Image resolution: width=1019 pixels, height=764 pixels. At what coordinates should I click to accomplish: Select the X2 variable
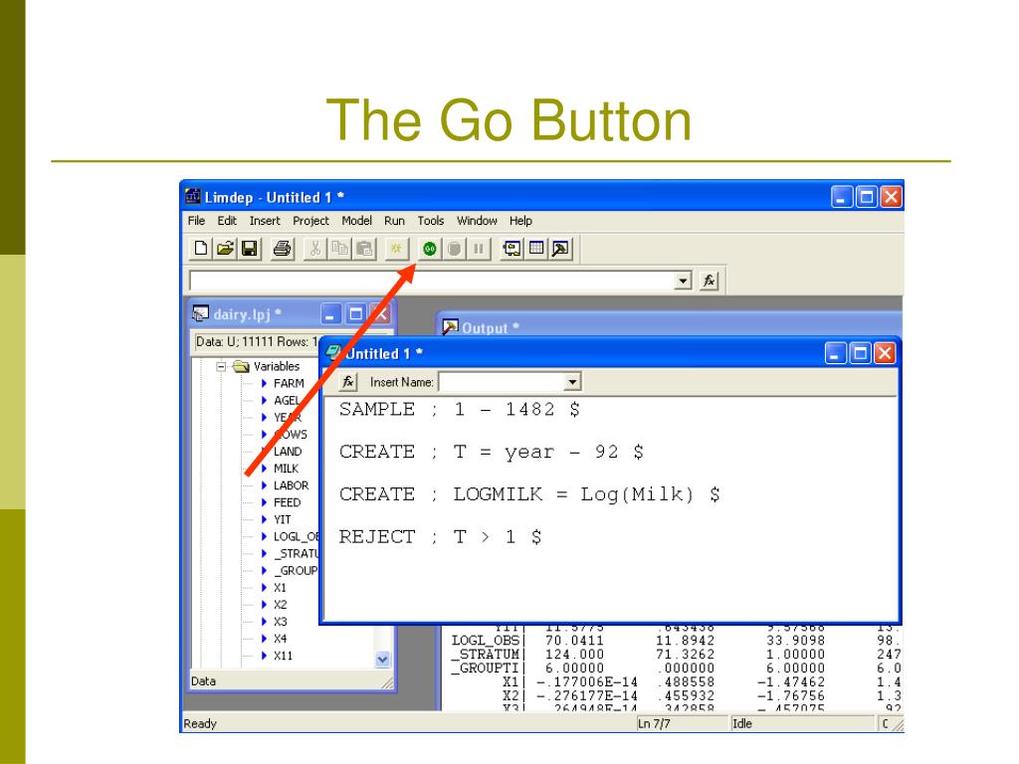tap(280, 605)
